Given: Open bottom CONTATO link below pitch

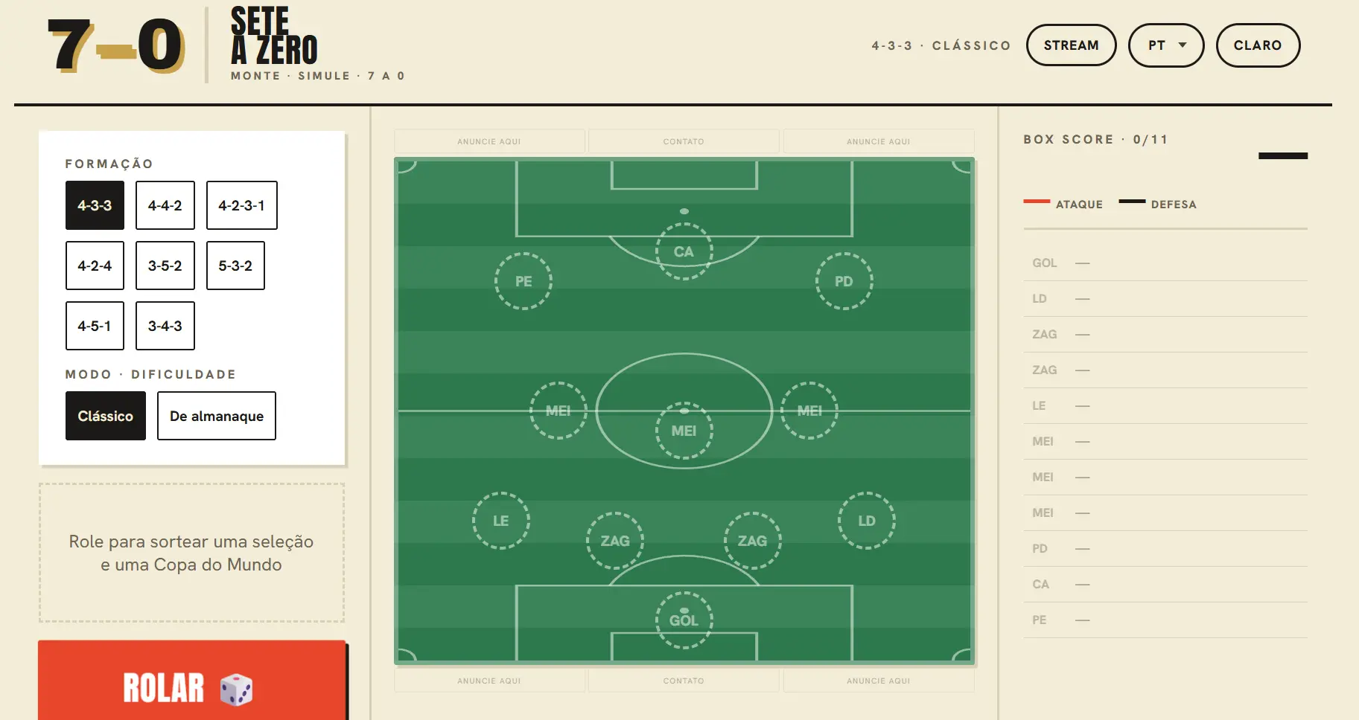Looking at the screenshot, I should point(684,681).
